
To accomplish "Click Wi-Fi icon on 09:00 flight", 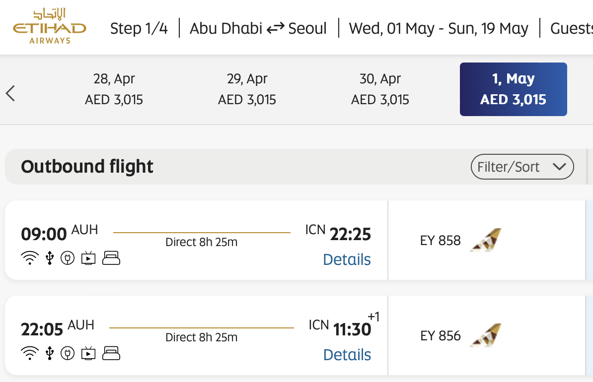I will 30,258.
